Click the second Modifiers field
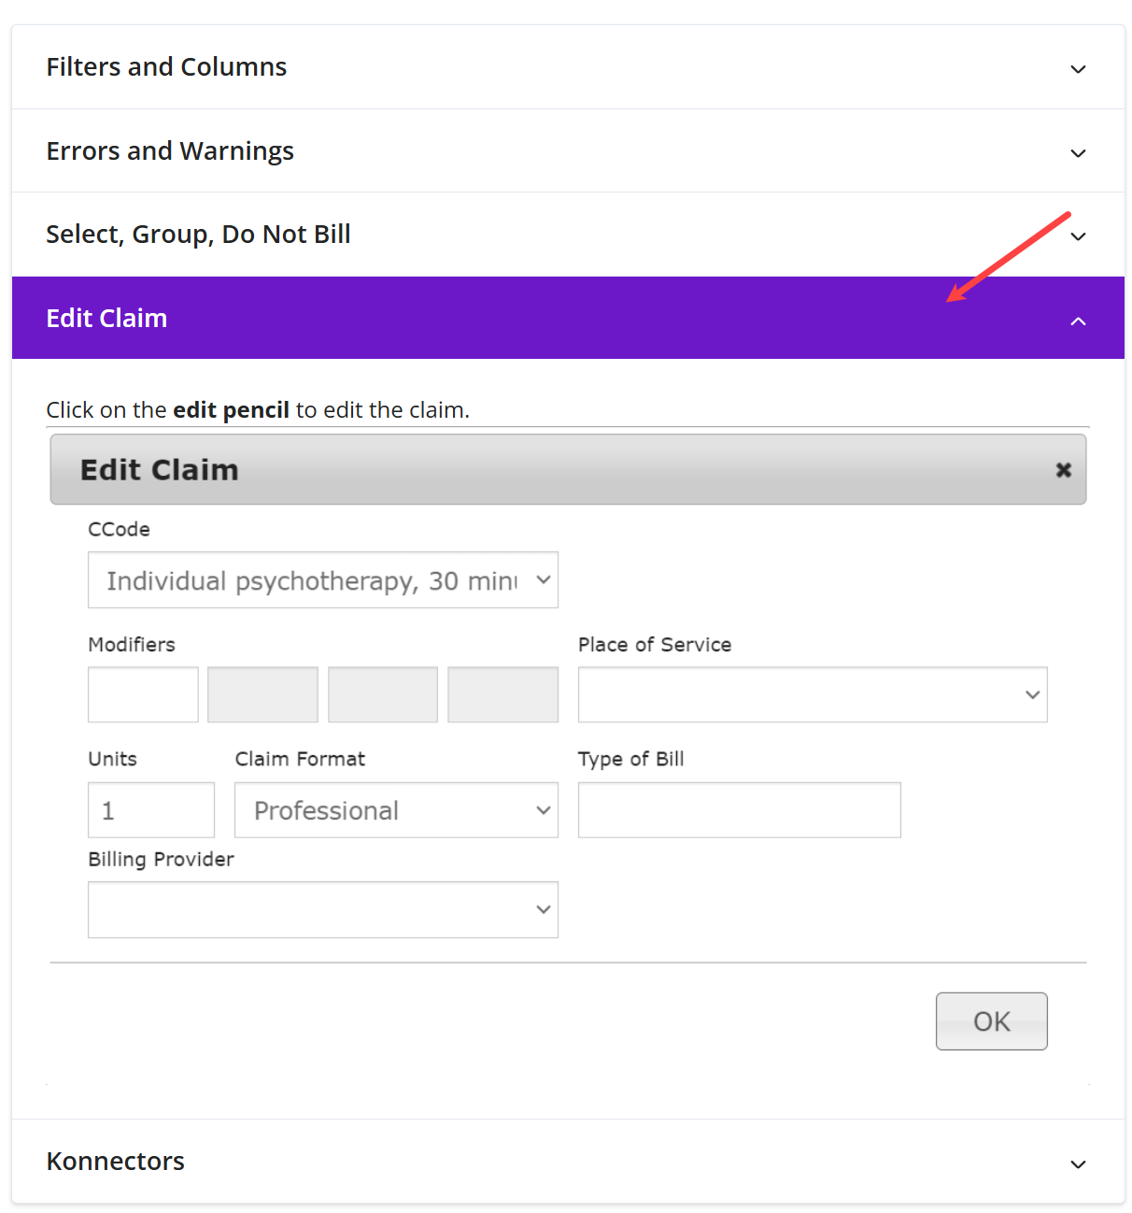The image size is (1132, 1213). (262, 694)
